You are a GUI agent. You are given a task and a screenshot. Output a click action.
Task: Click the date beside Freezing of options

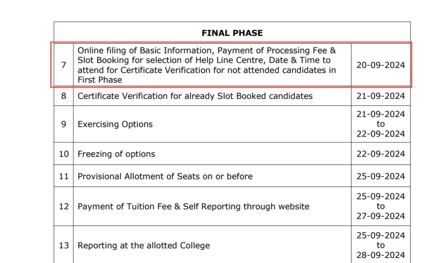coord(381,154)
